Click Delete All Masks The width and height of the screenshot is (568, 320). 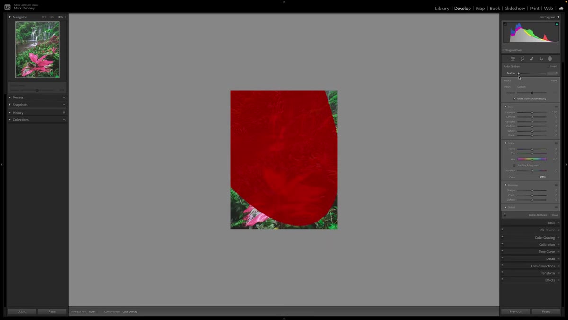click(538, 215)
